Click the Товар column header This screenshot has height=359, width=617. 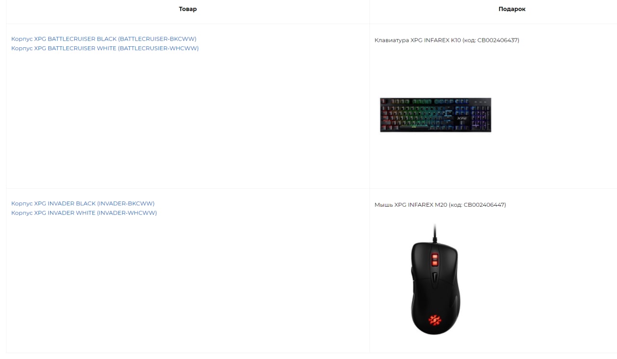[188, 9]
